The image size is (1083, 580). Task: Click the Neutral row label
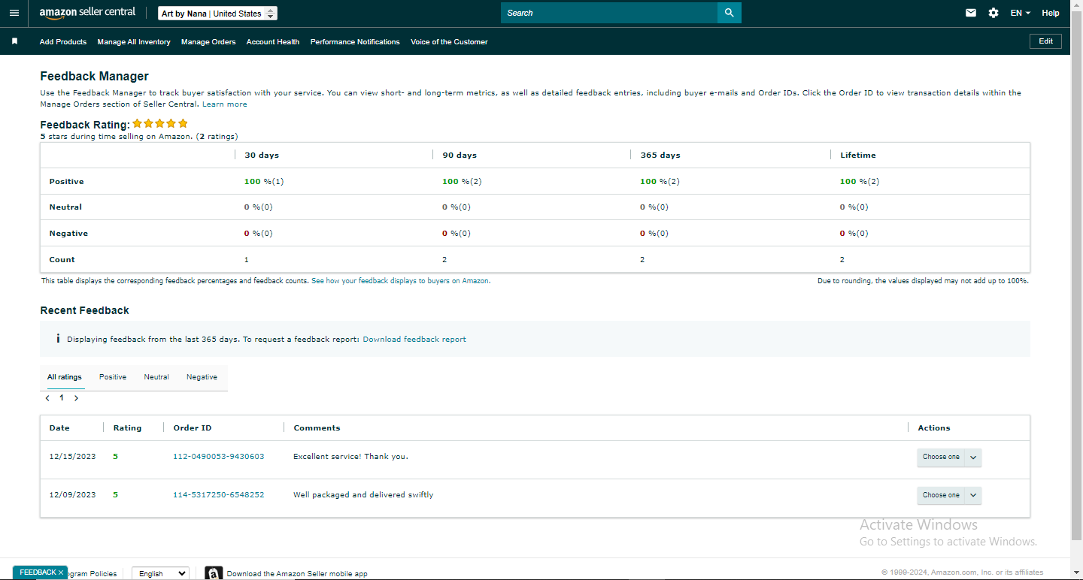pos(65,207)
